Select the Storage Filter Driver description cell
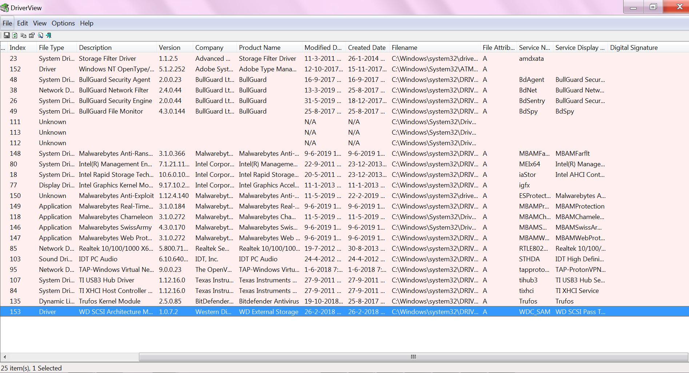689x373 pixels. [x=107, y=59]
